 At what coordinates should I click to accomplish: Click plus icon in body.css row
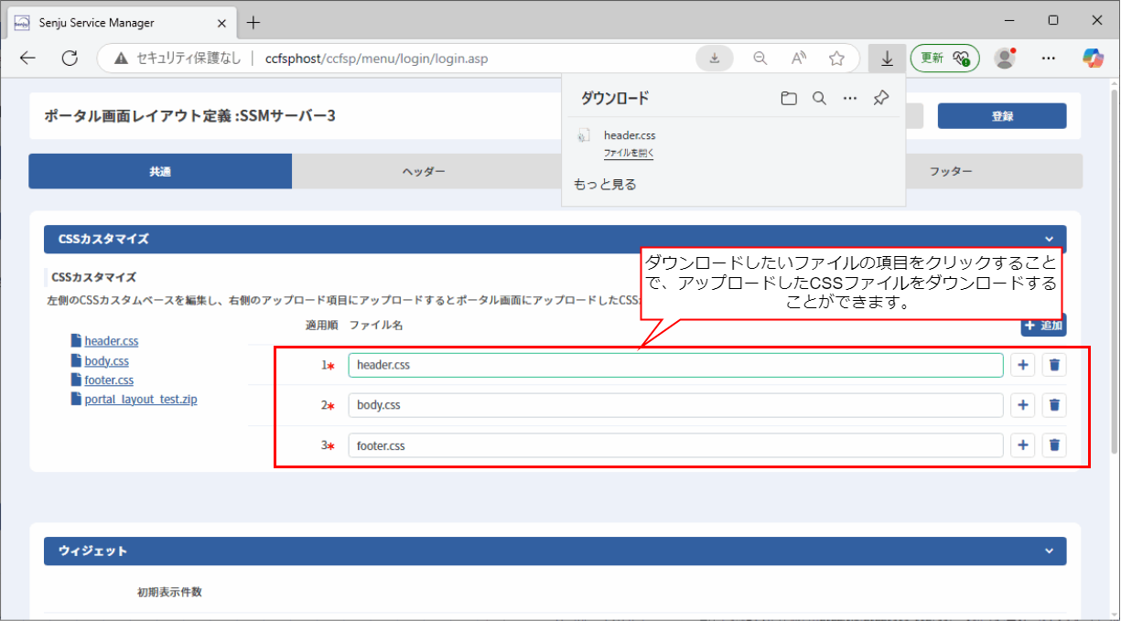point(1023,405)
